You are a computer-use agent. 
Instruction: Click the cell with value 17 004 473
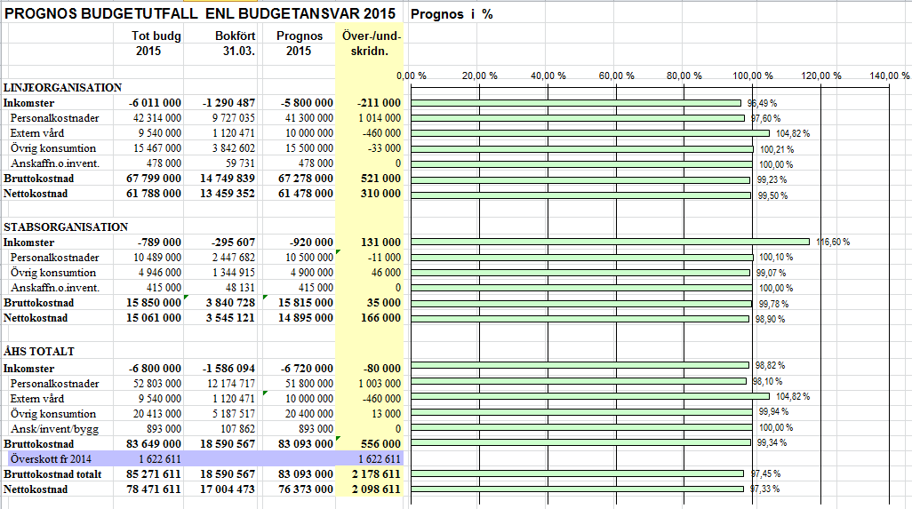pyautogui.click(x=228, y=489)
